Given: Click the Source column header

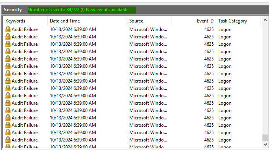Looking at the screenshot, I should 149,21.
